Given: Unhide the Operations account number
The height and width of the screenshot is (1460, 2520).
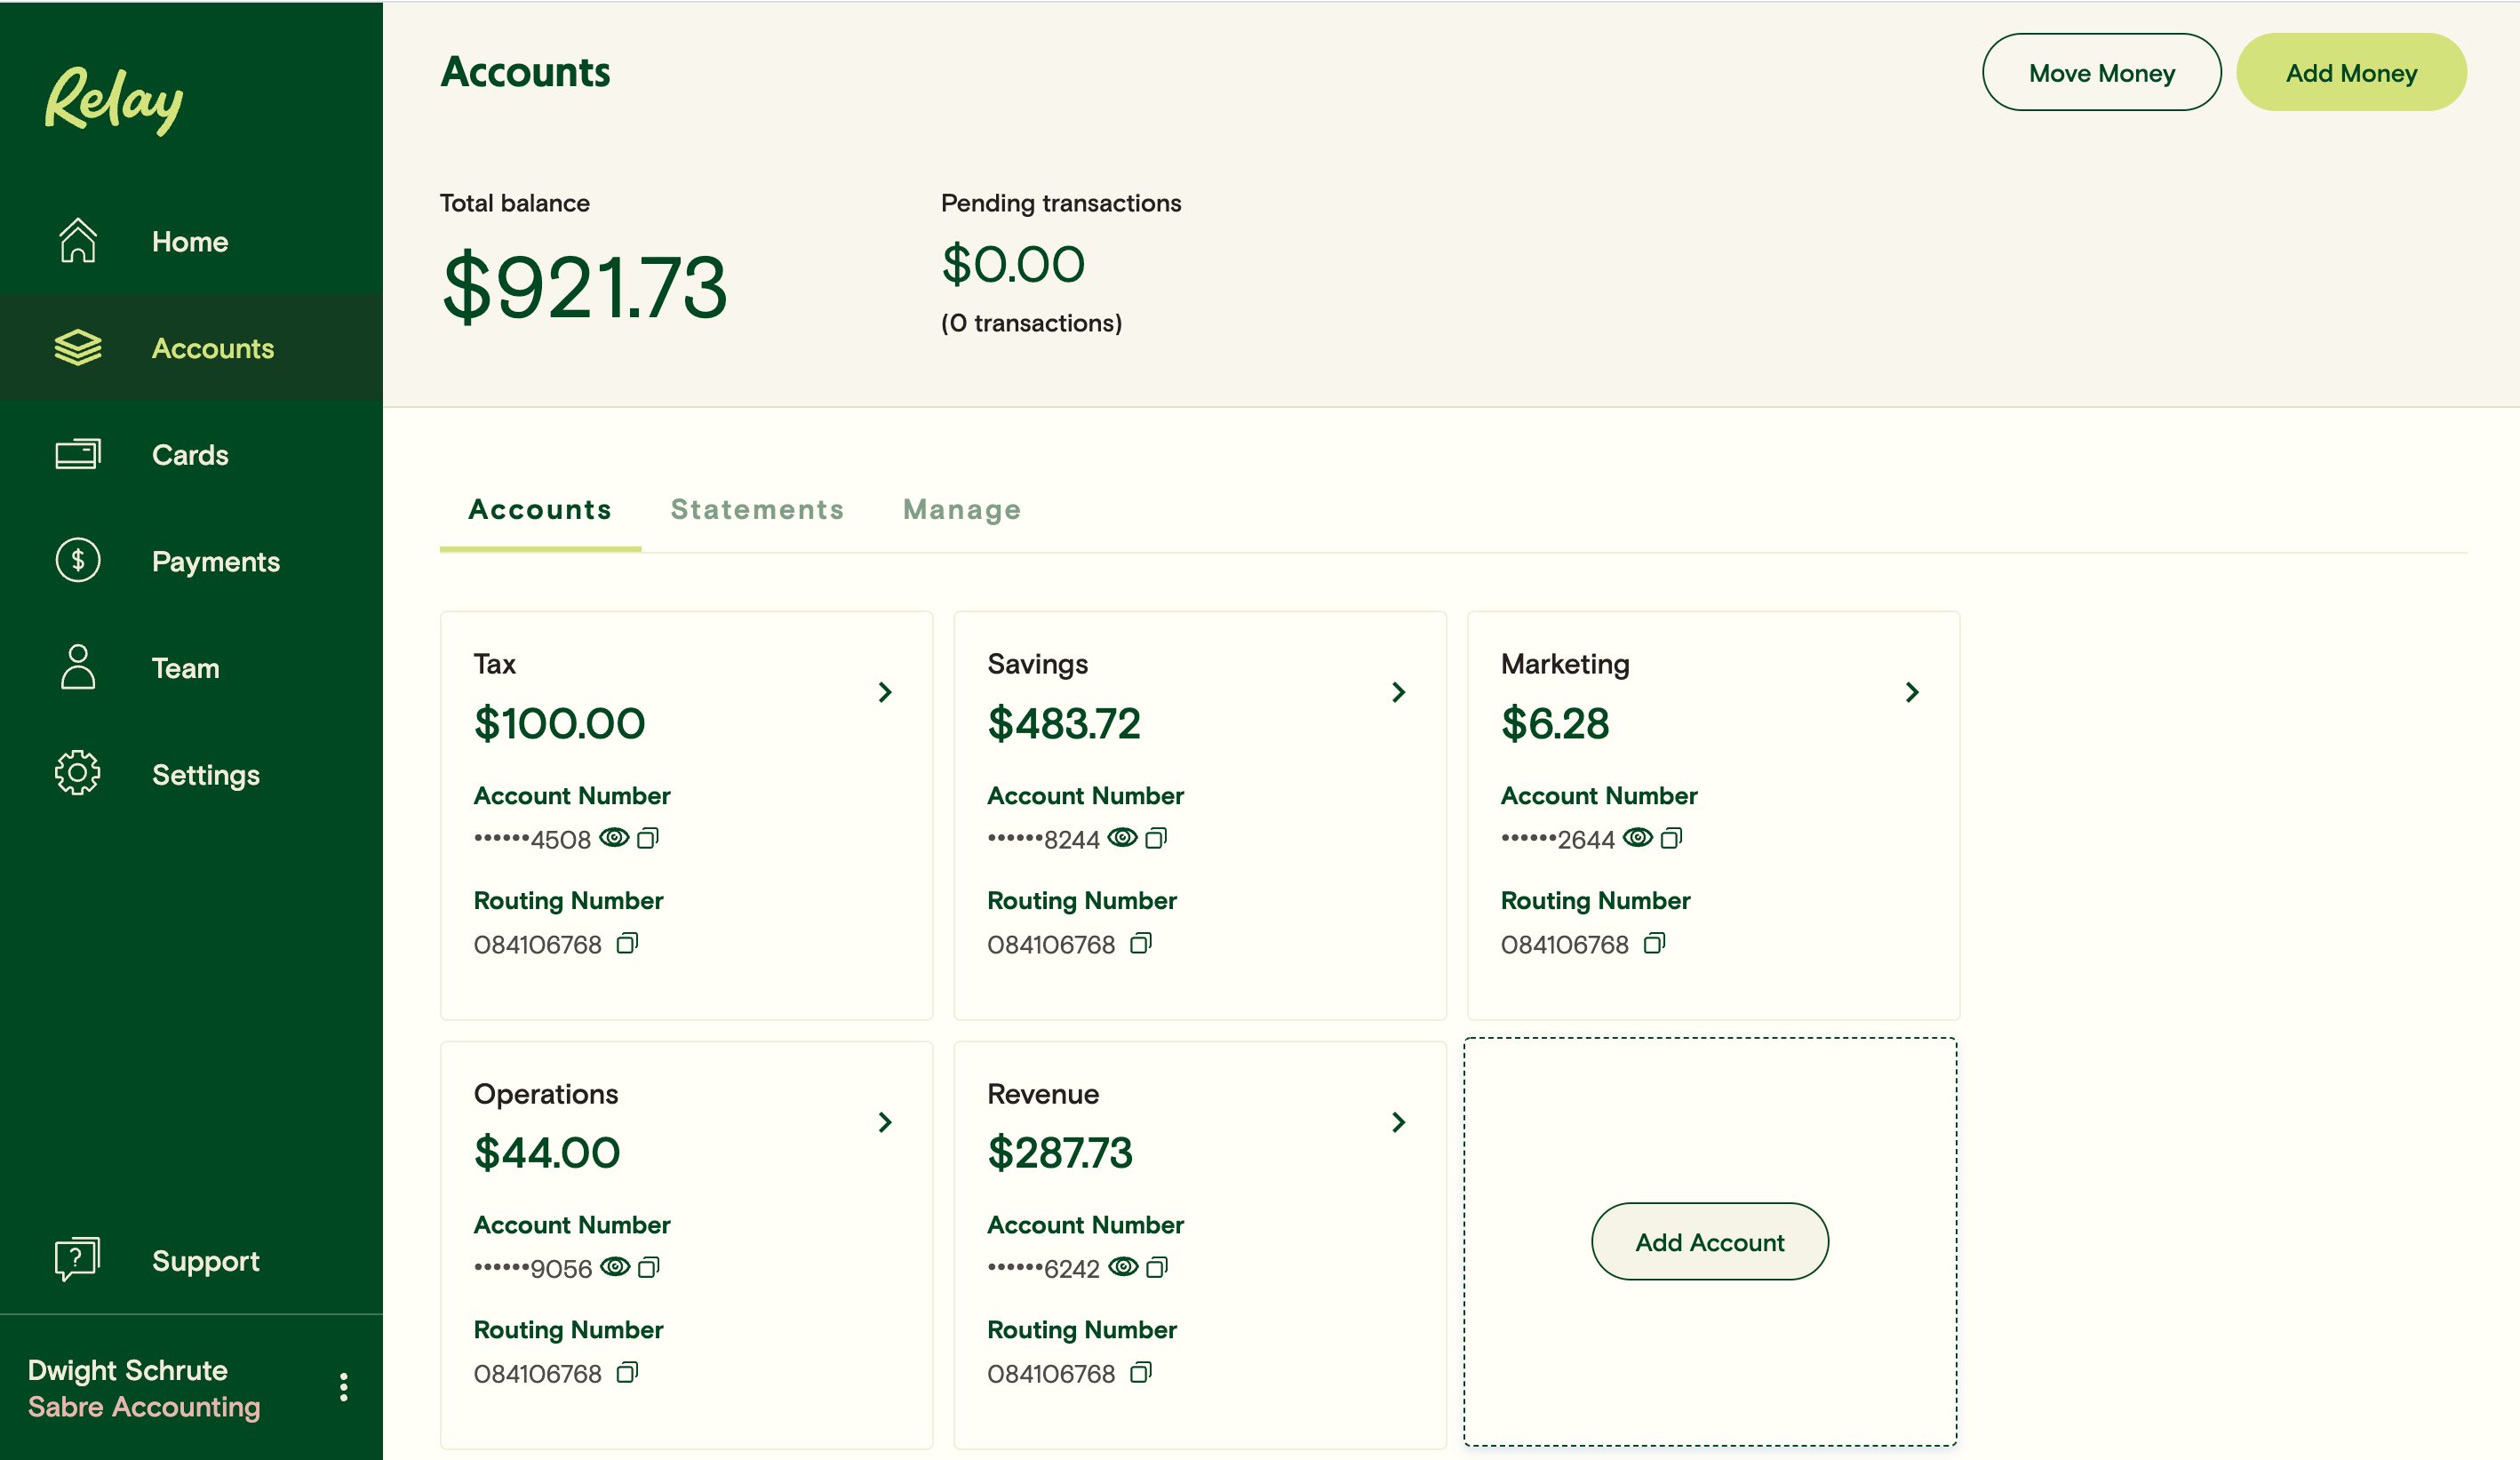Looking at the screenshot, I should pyautogui.click(x=614, y=1266).
